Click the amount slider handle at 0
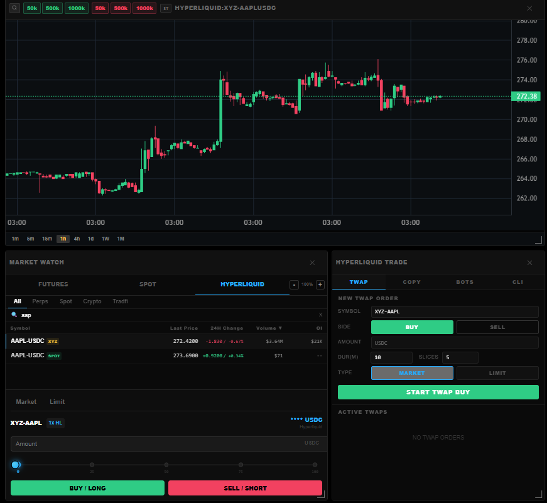Viewport: 547px width, 503px height. coord(15,465)
